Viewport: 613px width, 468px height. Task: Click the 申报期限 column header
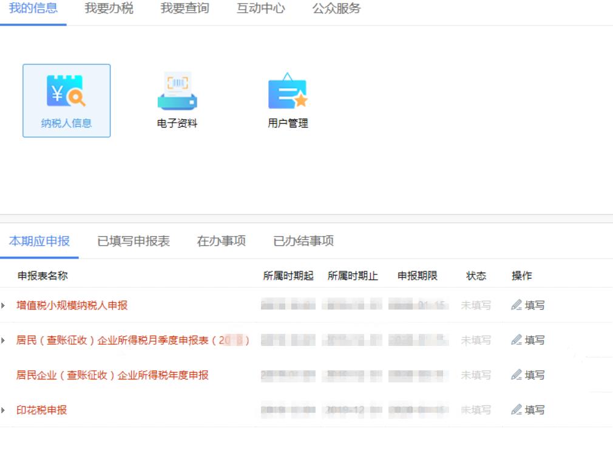pyautogui.click(x=417, y=276)
